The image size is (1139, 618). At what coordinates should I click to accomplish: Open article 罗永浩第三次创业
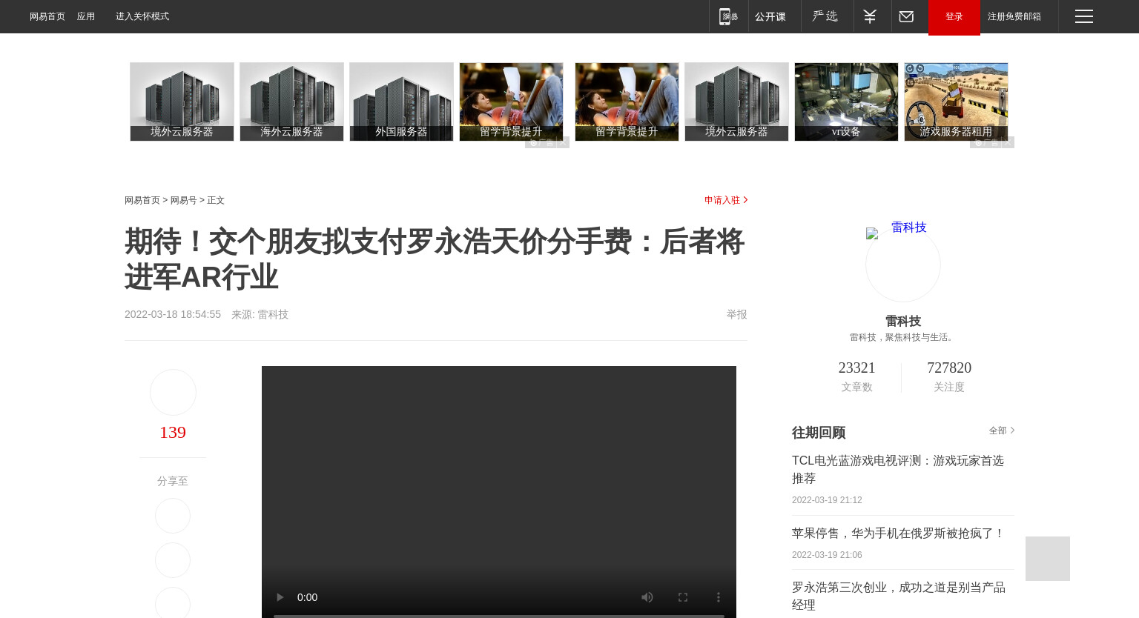tap(899, 597)
